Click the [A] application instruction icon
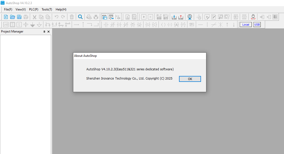This screenshot has height=154, width=284. point(176,25)
